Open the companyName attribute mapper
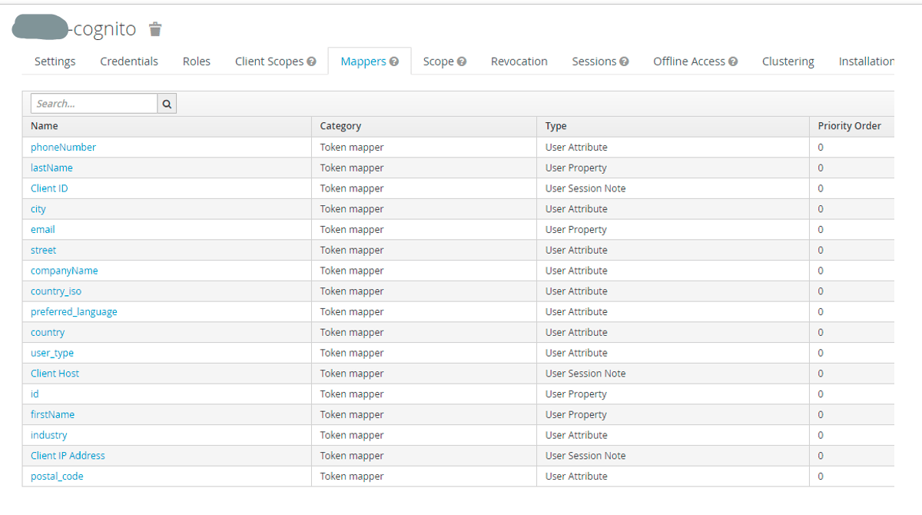Viewport: 922px width, 515px height. (x=64, y=271)
